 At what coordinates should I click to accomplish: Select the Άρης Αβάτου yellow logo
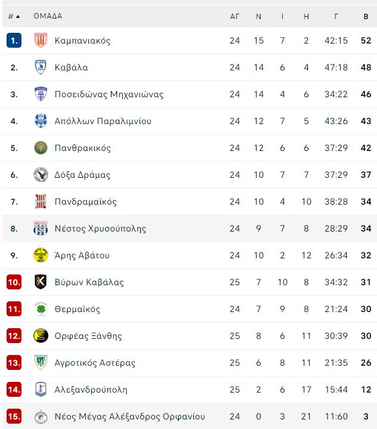coord(41,255)
